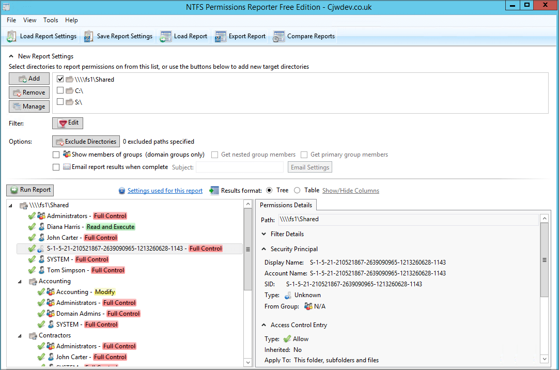
Task: Collapse the Accounting folder tree node
Action: pos(20,282)
